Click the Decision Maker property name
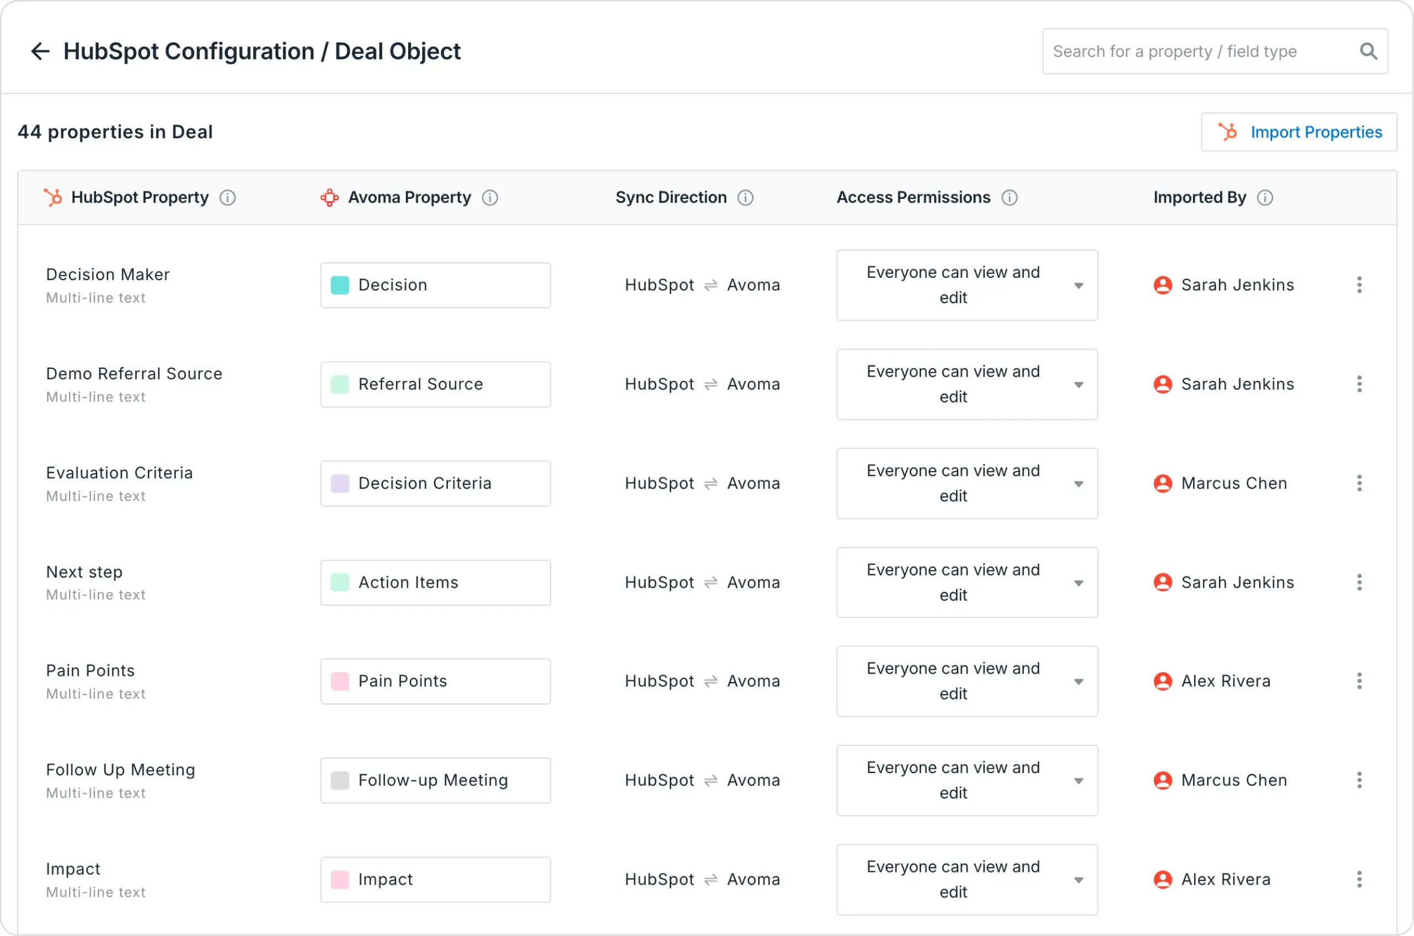 (108, 274)
